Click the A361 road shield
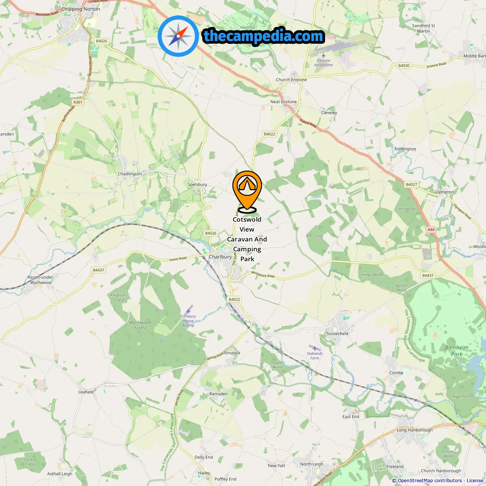Screen dimensions: 486x486 (78, 102)
